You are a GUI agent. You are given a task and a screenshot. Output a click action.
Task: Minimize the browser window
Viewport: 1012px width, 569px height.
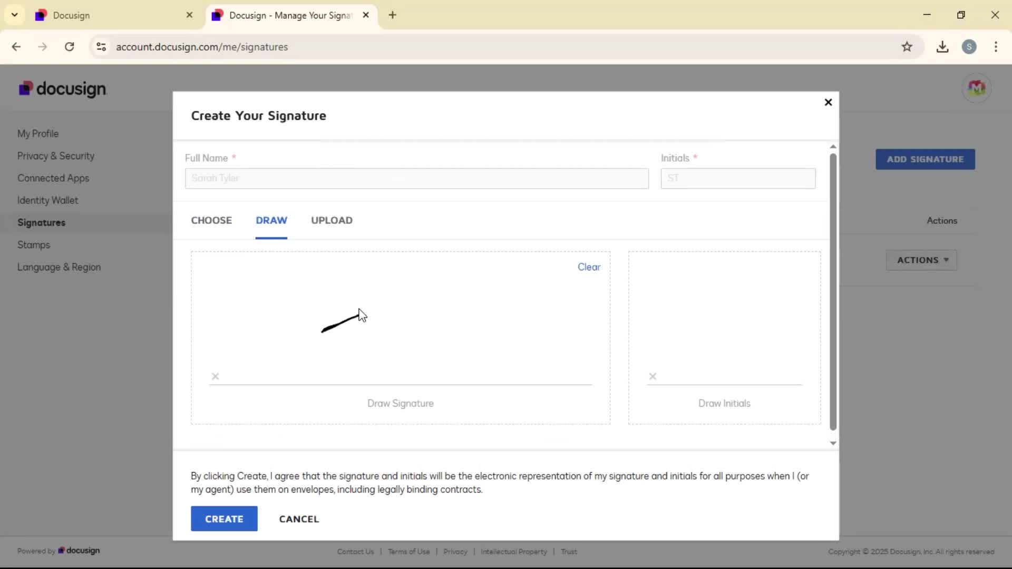coord(927,15)
